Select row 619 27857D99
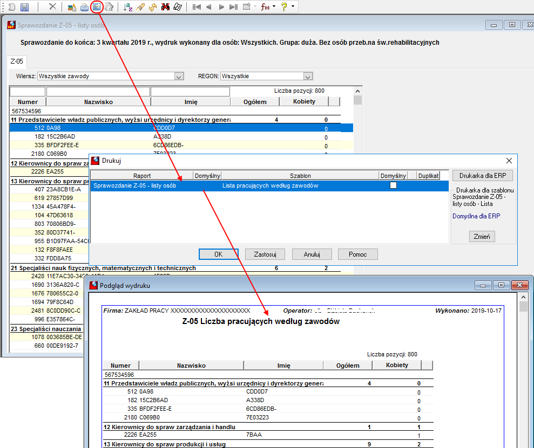Image resolution: width=534 pixels, height=448 pixels. pyautogui.click(x=49, y=198)
